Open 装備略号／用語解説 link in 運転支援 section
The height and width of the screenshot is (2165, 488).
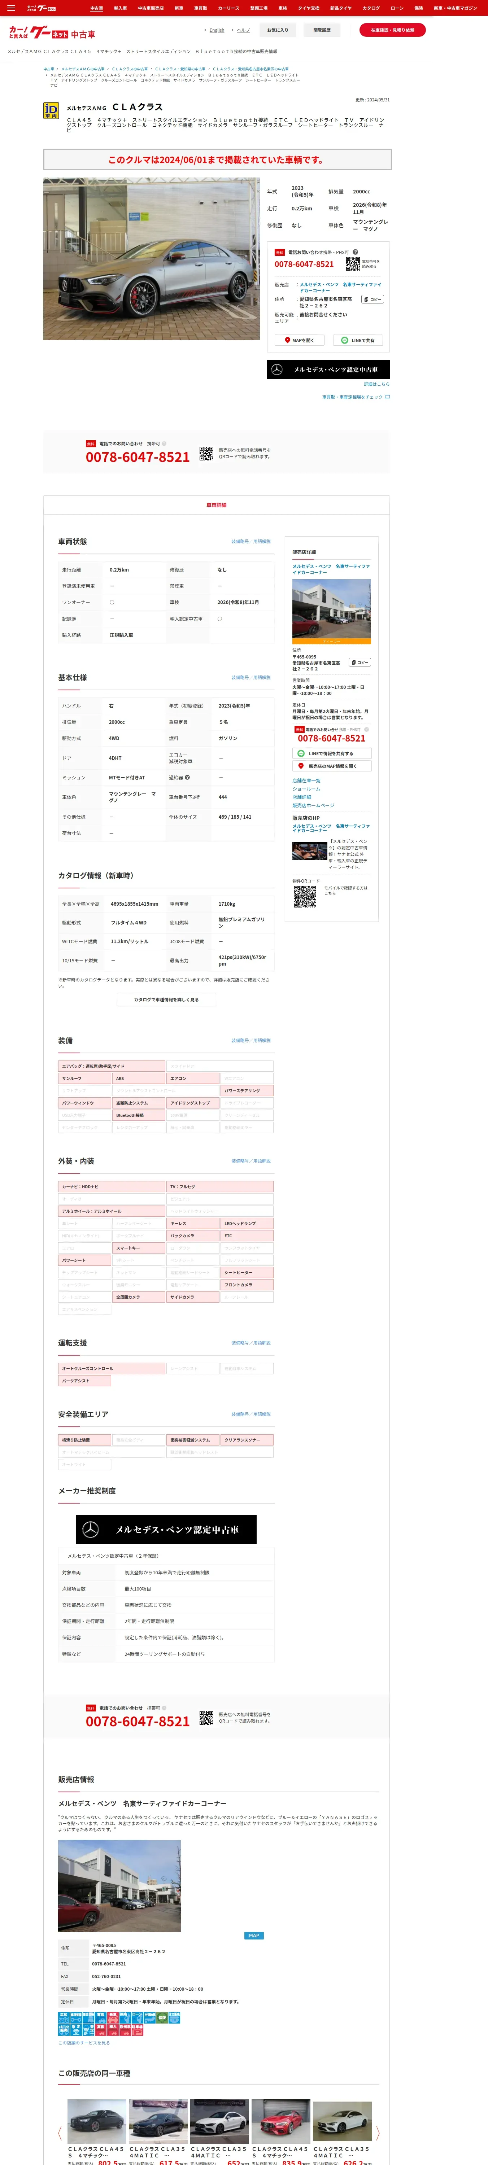coord(251,1343)
